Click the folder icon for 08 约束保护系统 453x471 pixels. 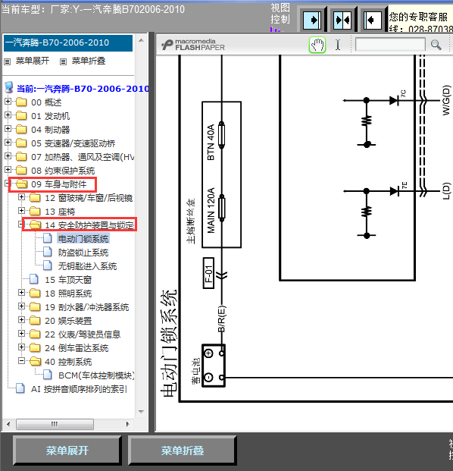(x=21, y=171)
